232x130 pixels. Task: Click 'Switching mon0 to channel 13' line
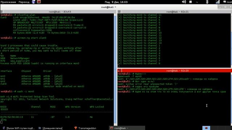[x=140, y=40]
